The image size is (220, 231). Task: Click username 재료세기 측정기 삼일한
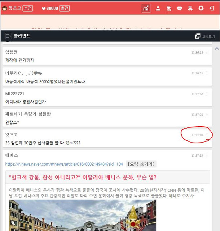pyautogui.click(x=28, y=114)
